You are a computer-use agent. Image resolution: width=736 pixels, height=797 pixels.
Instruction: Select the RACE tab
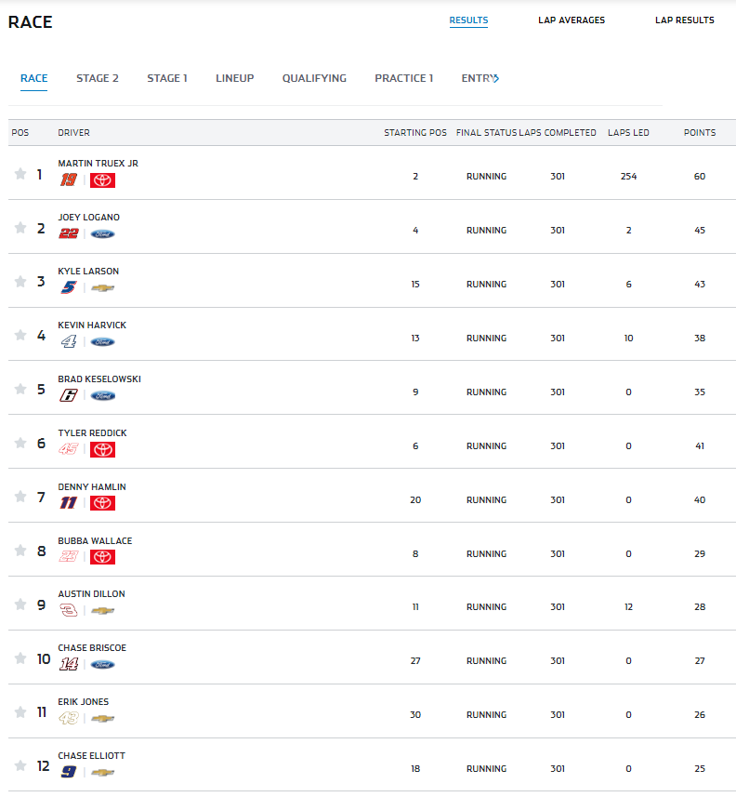(x=34, y=78)
